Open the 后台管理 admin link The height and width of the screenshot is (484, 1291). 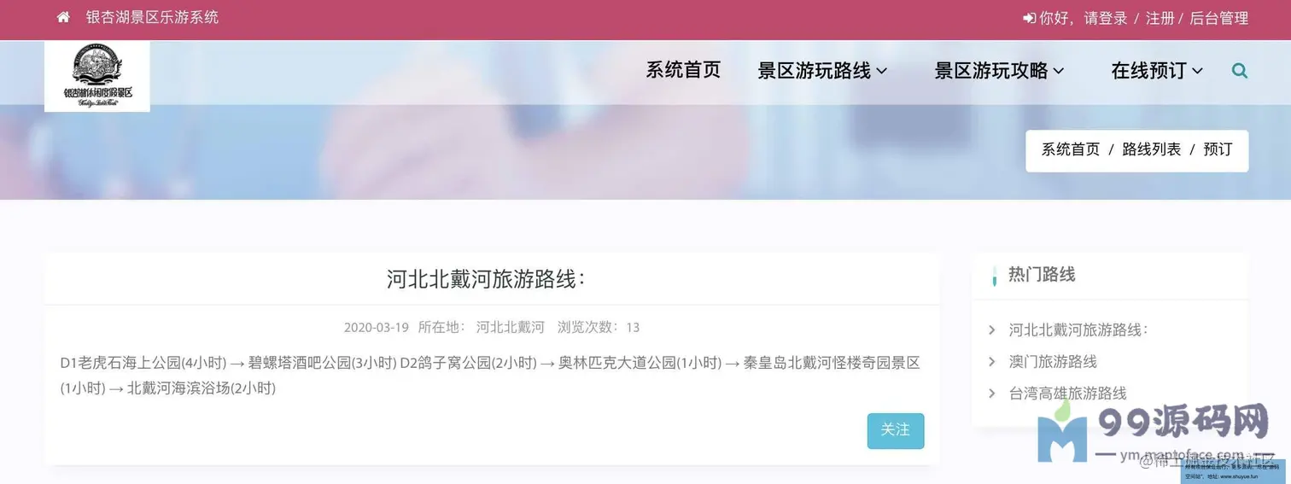(x=1218, y=18)
